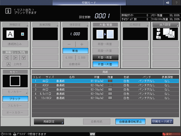181x136 pixels.
Task: Select the right-facing original direction icon
Action: pos(15,58)
